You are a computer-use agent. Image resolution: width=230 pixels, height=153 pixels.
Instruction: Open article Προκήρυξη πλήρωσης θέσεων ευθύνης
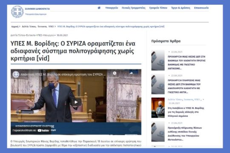coord(185,134)
